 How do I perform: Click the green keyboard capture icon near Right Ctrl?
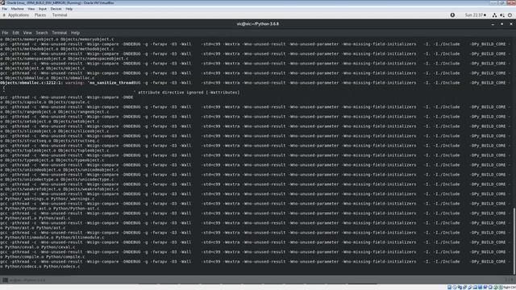coord(500,288)
